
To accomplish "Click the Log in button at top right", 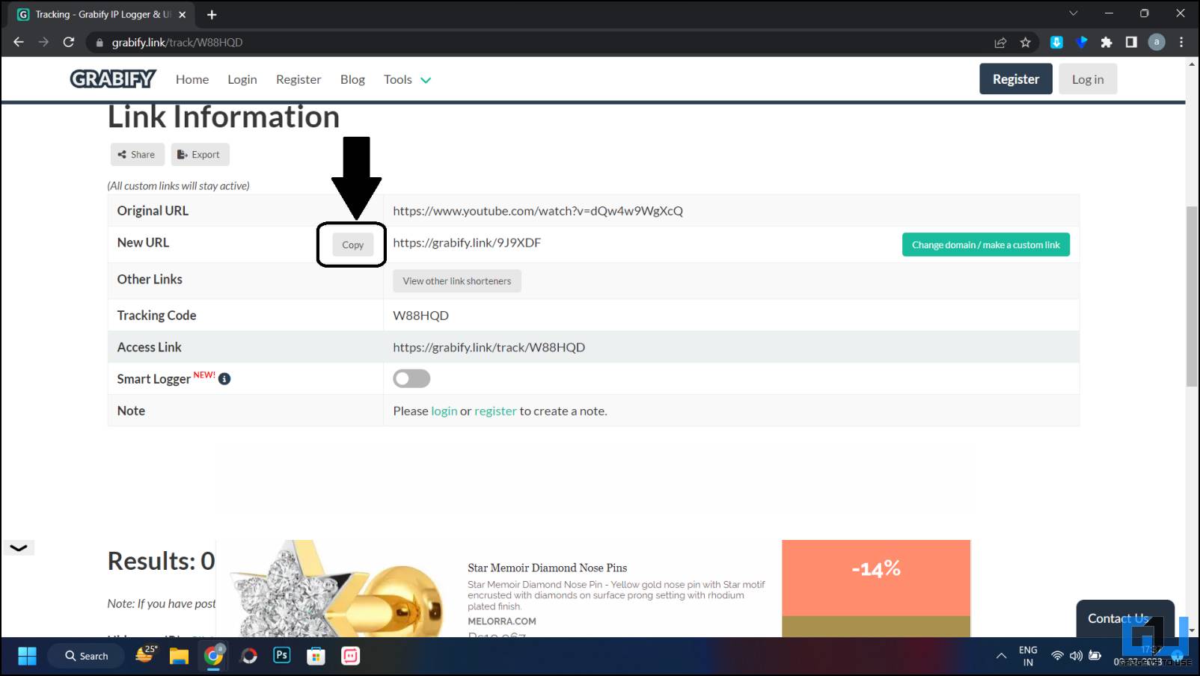I will pos(1088,79).
